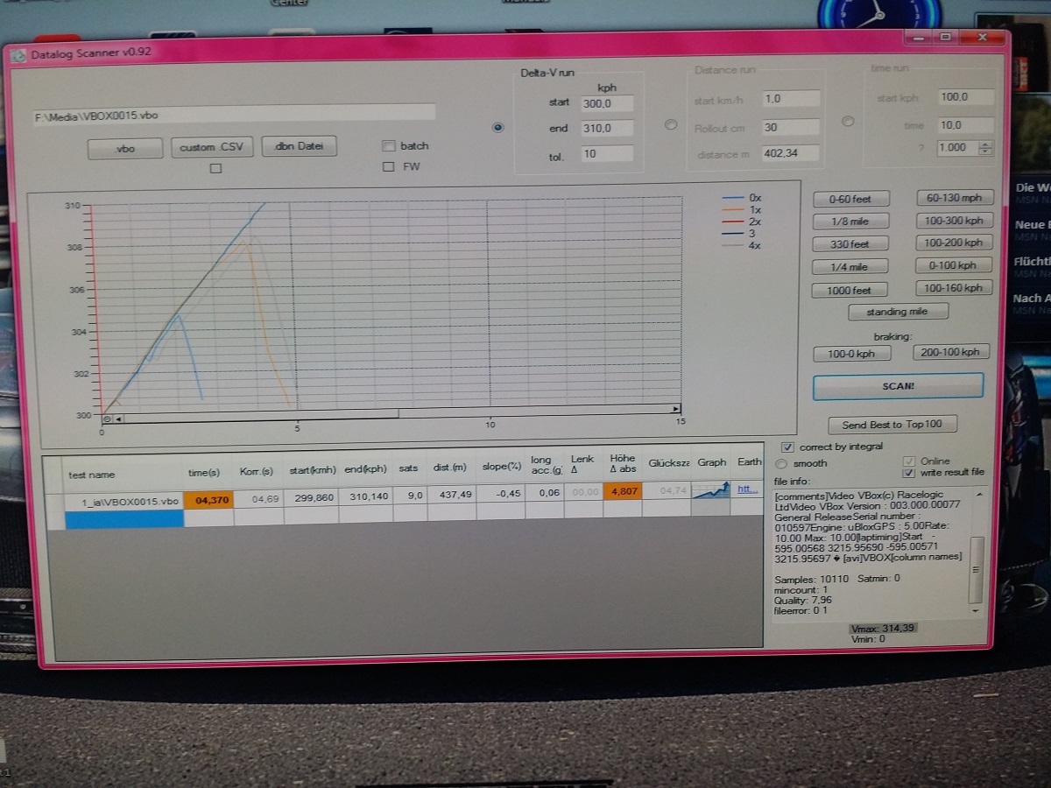
Task: Open the Earth link in results
Action: pyautogui.click(x=747, y=489)
